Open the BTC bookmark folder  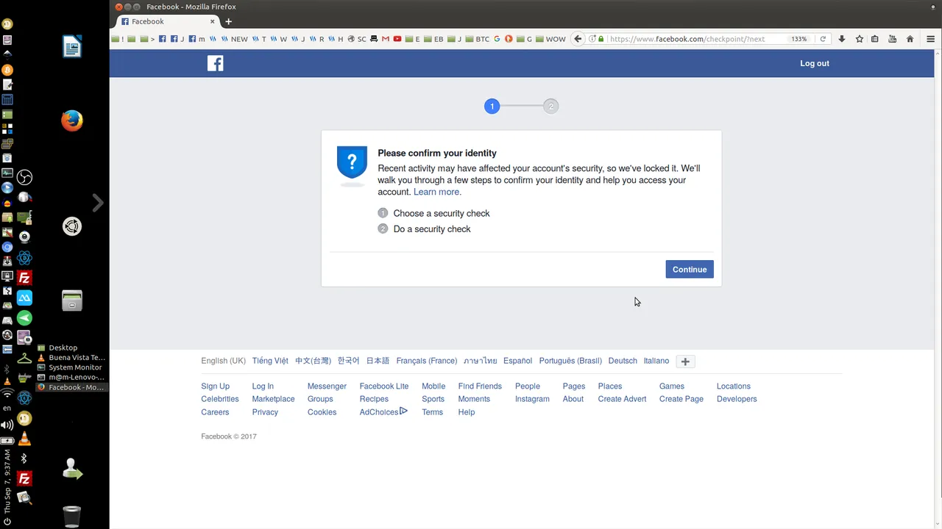click(x=478, y=39)
